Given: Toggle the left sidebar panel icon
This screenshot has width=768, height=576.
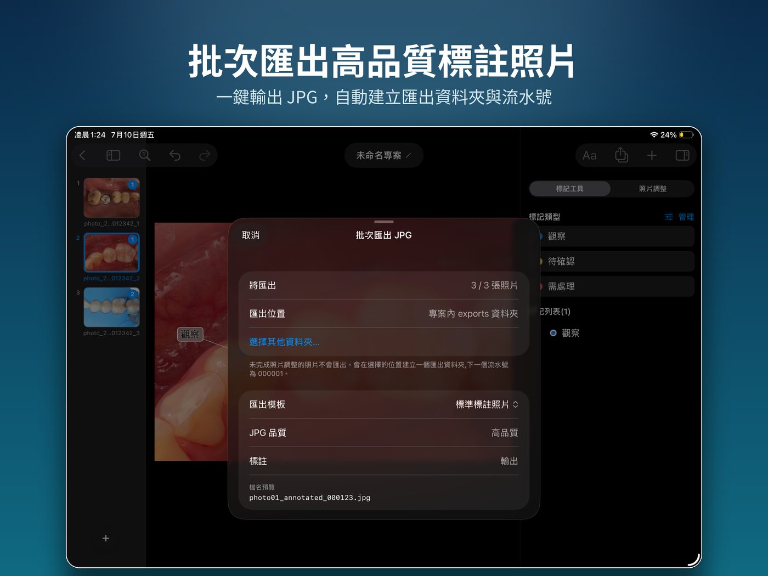Looking at the screenshot, I should point(113,156).
